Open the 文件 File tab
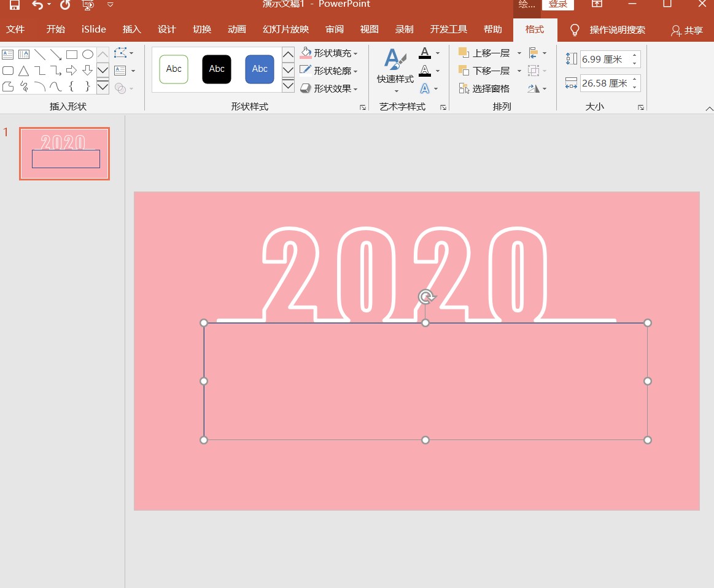Image resolution: width=714 pixels, height=588 pixels. (x=15, y=29)
